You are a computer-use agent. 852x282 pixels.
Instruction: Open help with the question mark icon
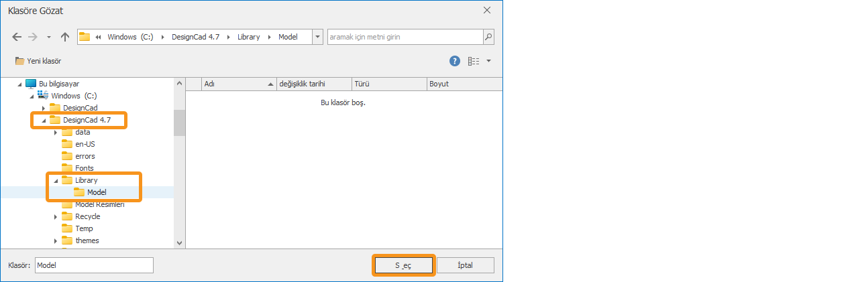point(454,61)
